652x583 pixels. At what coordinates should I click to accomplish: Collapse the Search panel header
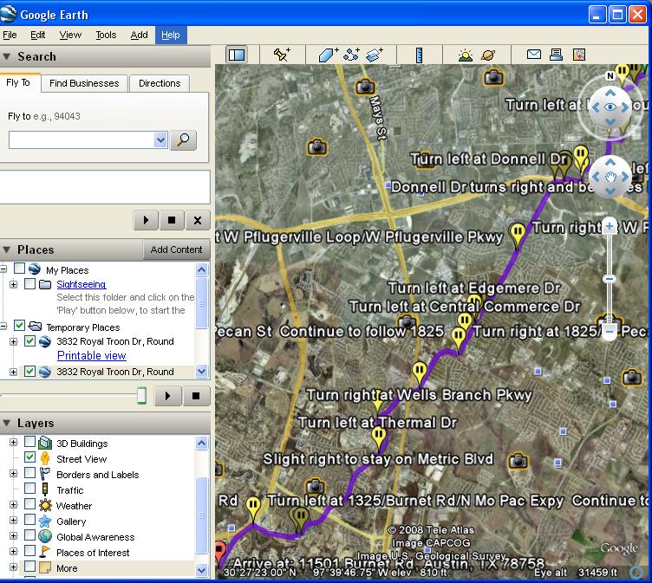[x=7, y=56]
